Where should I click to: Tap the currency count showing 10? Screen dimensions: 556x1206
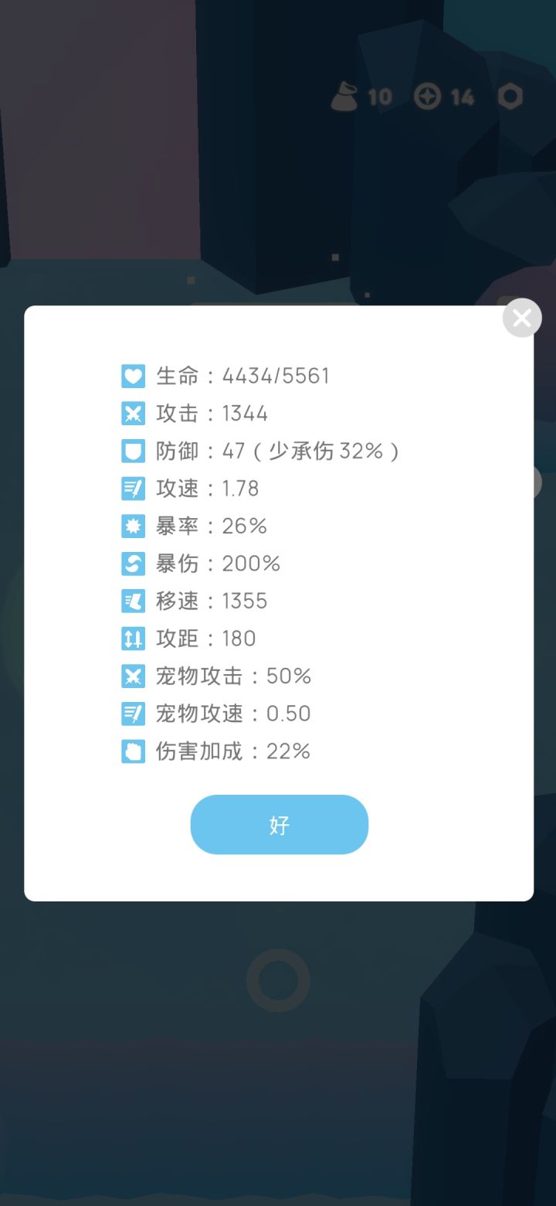[381, 96]
